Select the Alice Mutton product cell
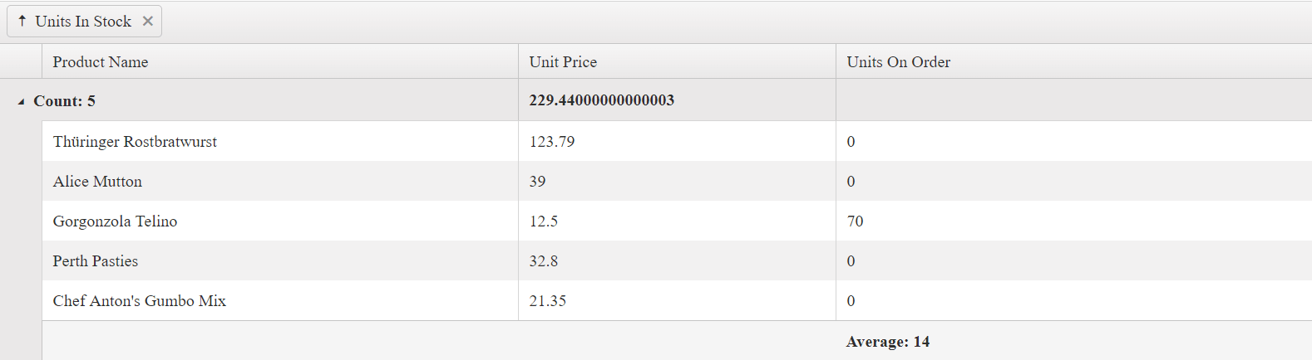Screen dimensions: 1312x360 [97, 182]
